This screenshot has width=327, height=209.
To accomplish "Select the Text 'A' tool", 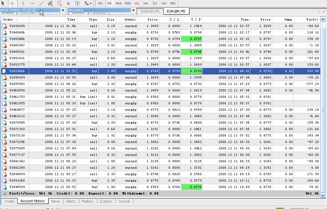I will [68, 3].
